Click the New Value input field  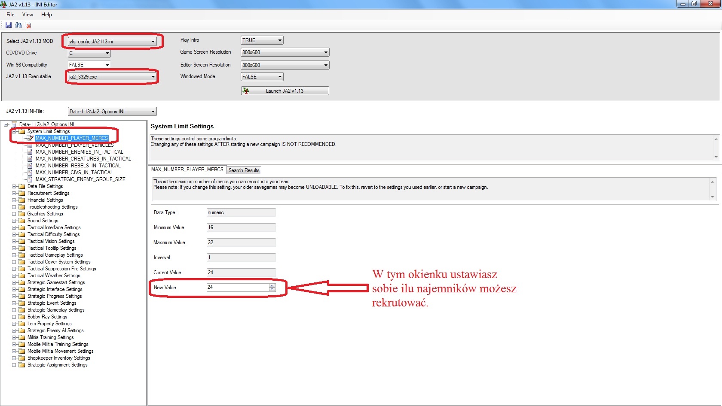pos(237,288)
